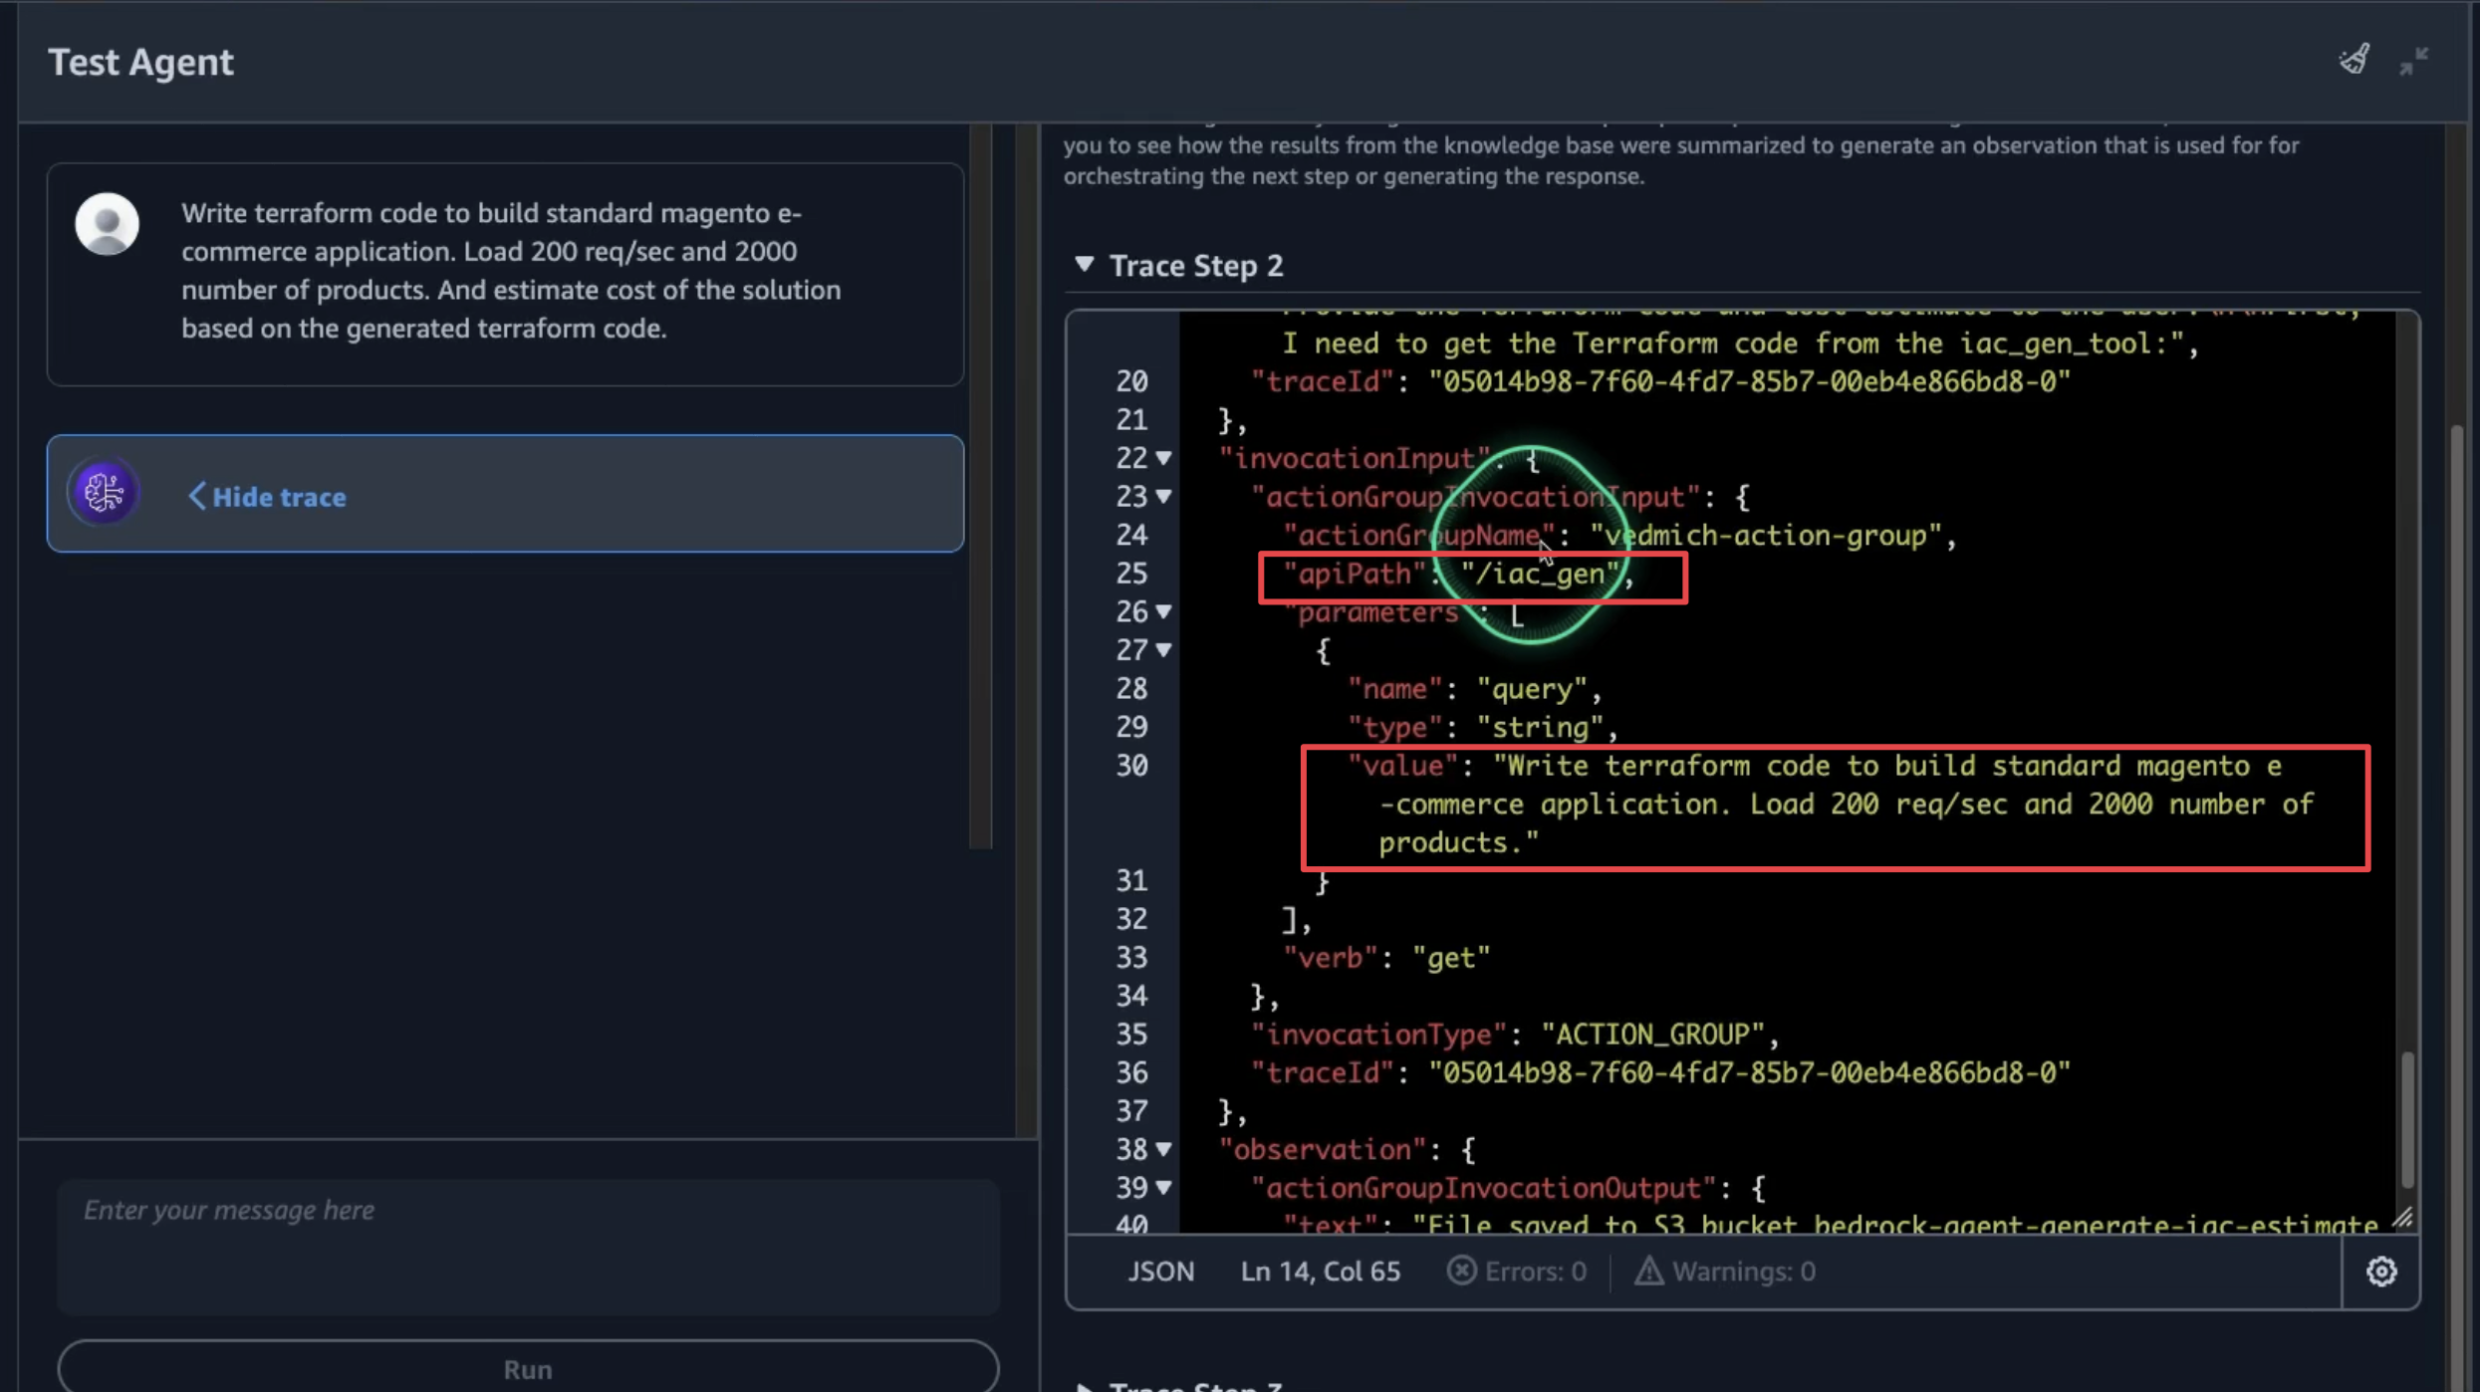The height and width of the screenshot is (1392, 2480).
Task: Click the broom clear-chat icon
Action: [2355, 60]
